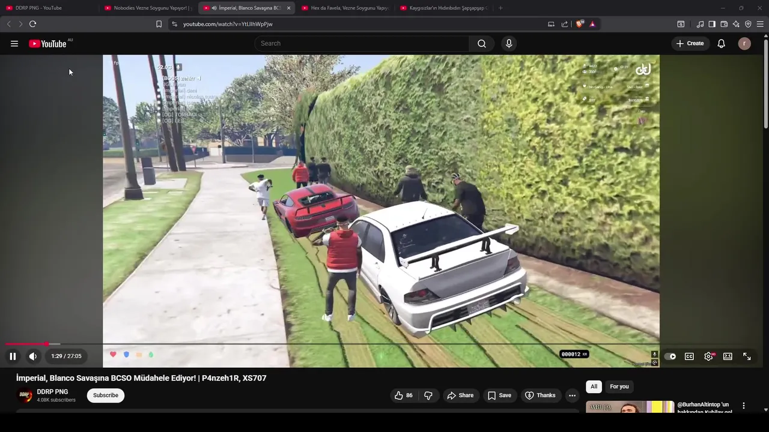Focus the YouTube search field

tap(362, 43)
